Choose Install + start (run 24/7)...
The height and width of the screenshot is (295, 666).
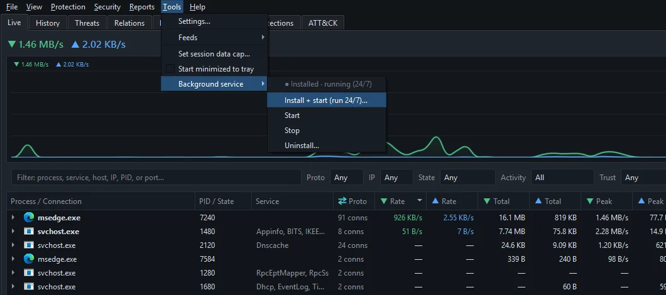tap(326, 100)
